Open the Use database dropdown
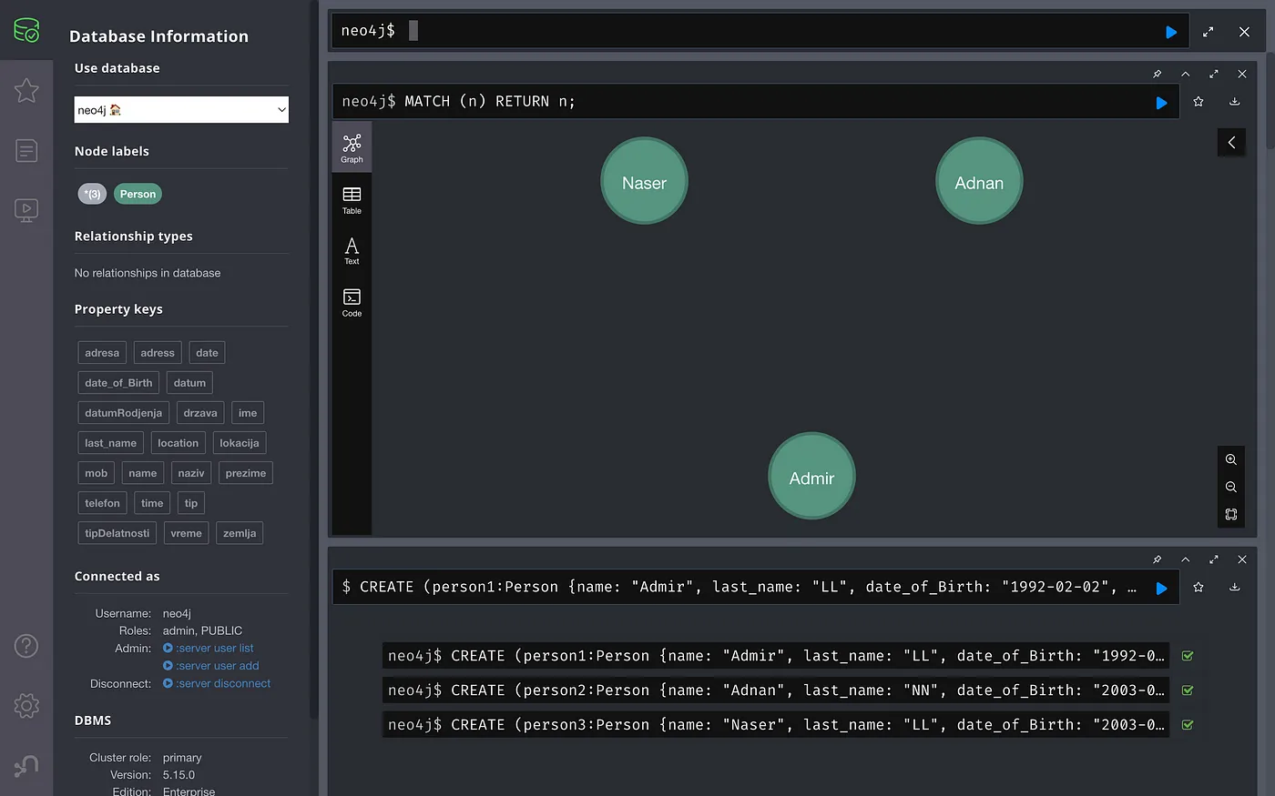Screen dimensions: 1275x796 tap(181, 110)
